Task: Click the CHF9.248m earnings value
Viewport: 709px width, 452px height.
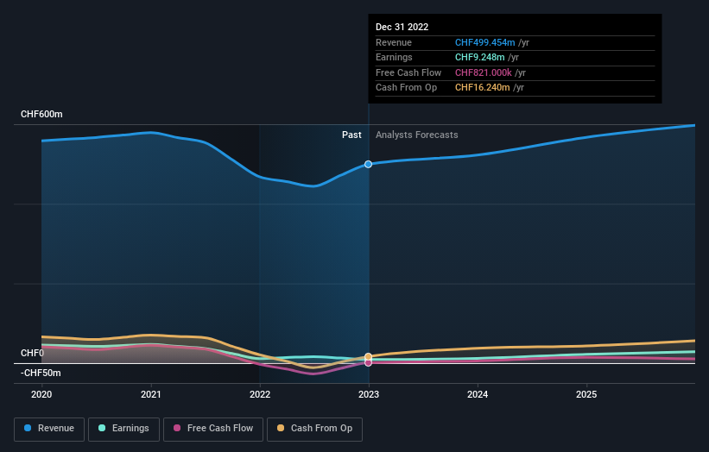Action: 480,57
